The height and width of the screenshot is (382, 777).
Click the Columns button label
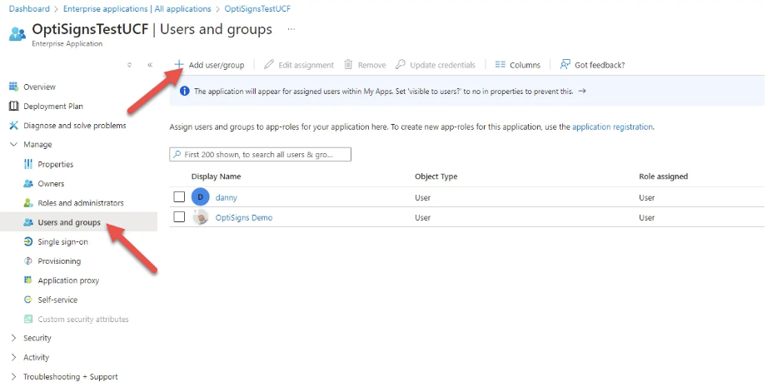pyautogui.click(x=525, y=65)
